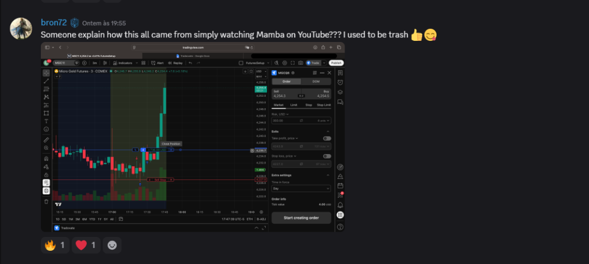Select the ruler measure tool

pos(46,140)
